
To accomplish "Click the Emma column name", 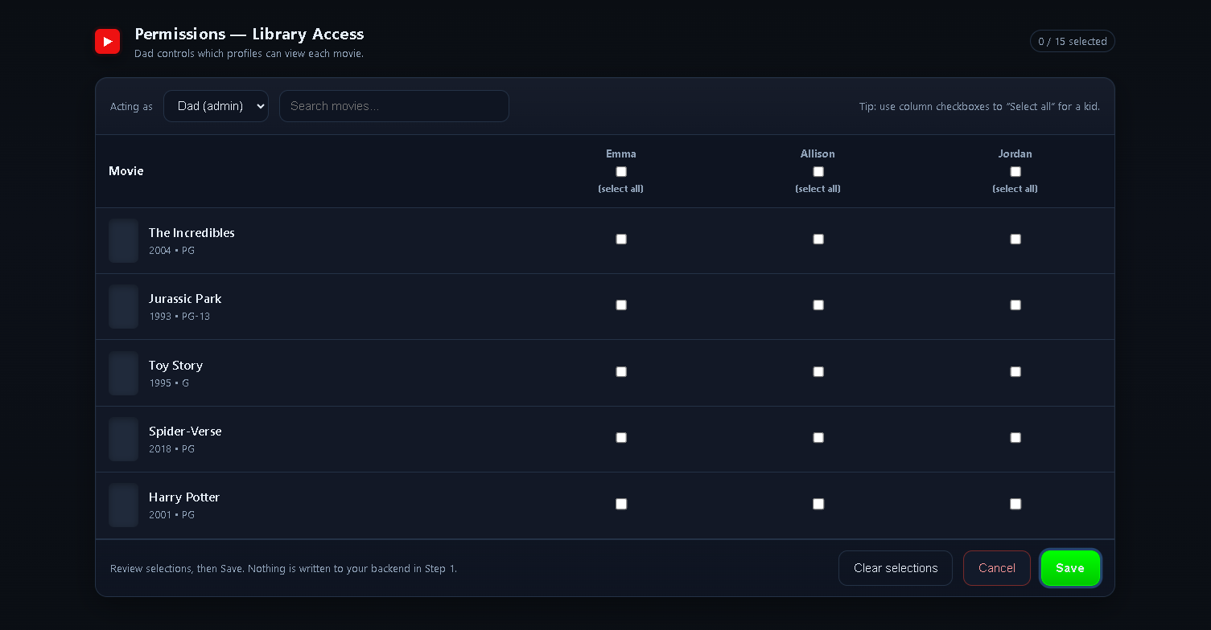I will click(x=621, y=153).
